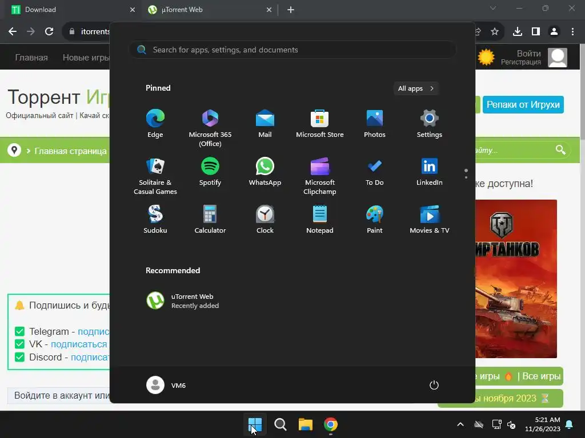Launch Microsoft Clipchamp
The width and height of the screenshot is (585, 438).
320,176
